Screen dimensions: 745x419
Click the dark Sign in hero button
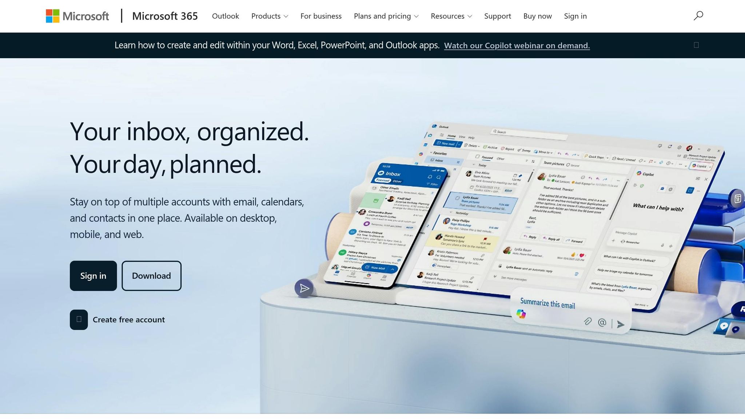click(x=93, y=276)
